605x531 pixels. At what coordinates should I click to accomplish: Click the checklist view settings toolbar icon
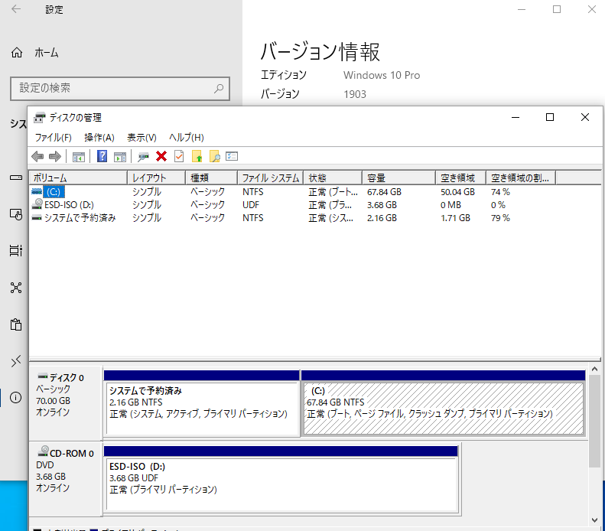(x=232, y=156)
